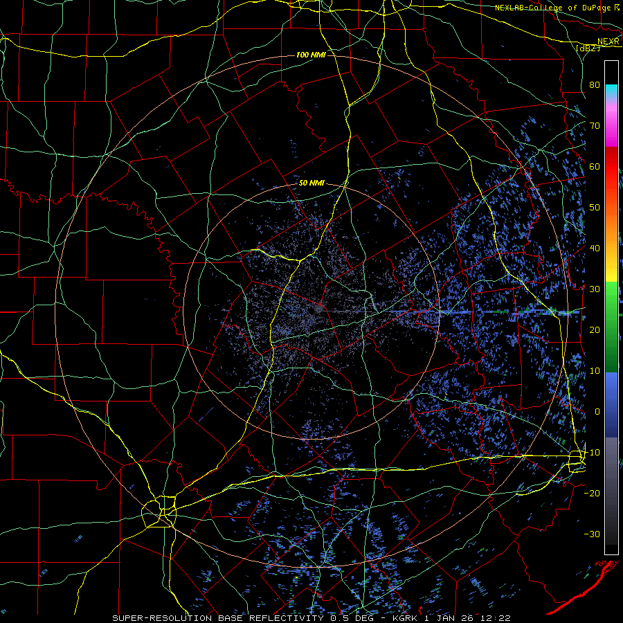Click the yellow highway loop in the lower left
This screenshot has width=623, height=623.
tap(159, 512)
